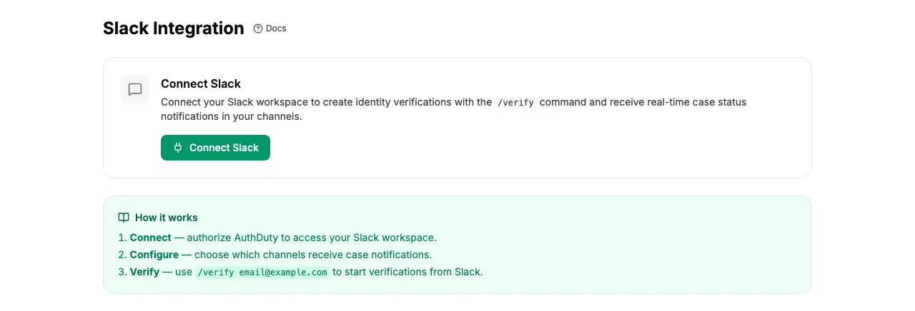Click the question mark icon beside Docs
The height and width of the screenshot is (311, 915).
pyautogui.click(x=258, y=29)
